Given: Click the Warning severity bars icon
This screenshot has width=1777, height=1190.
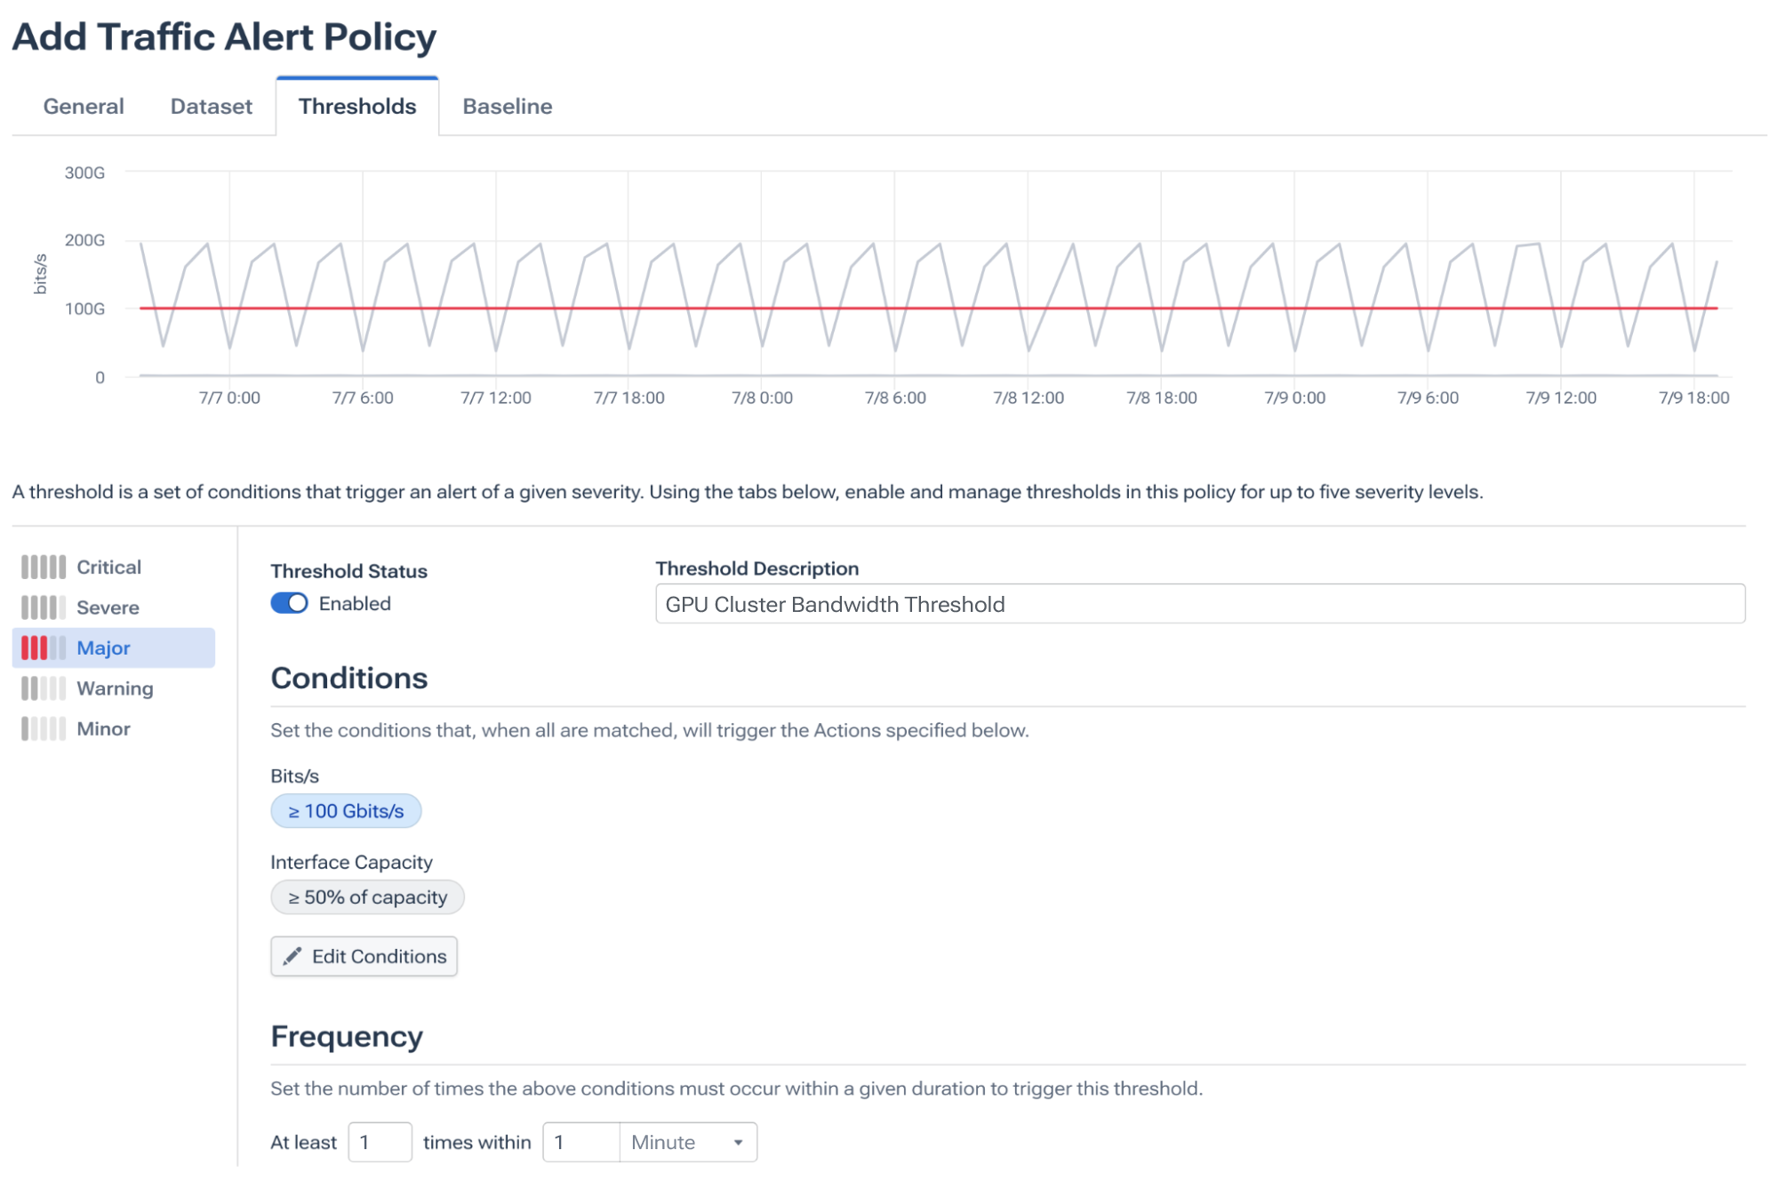Looking at the screenshot, I should point(44,689).
